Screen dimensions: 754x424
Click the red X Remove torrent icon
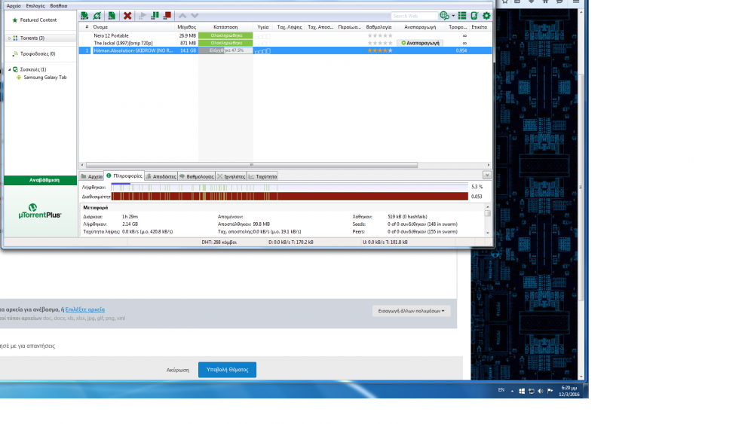point(127,16)
